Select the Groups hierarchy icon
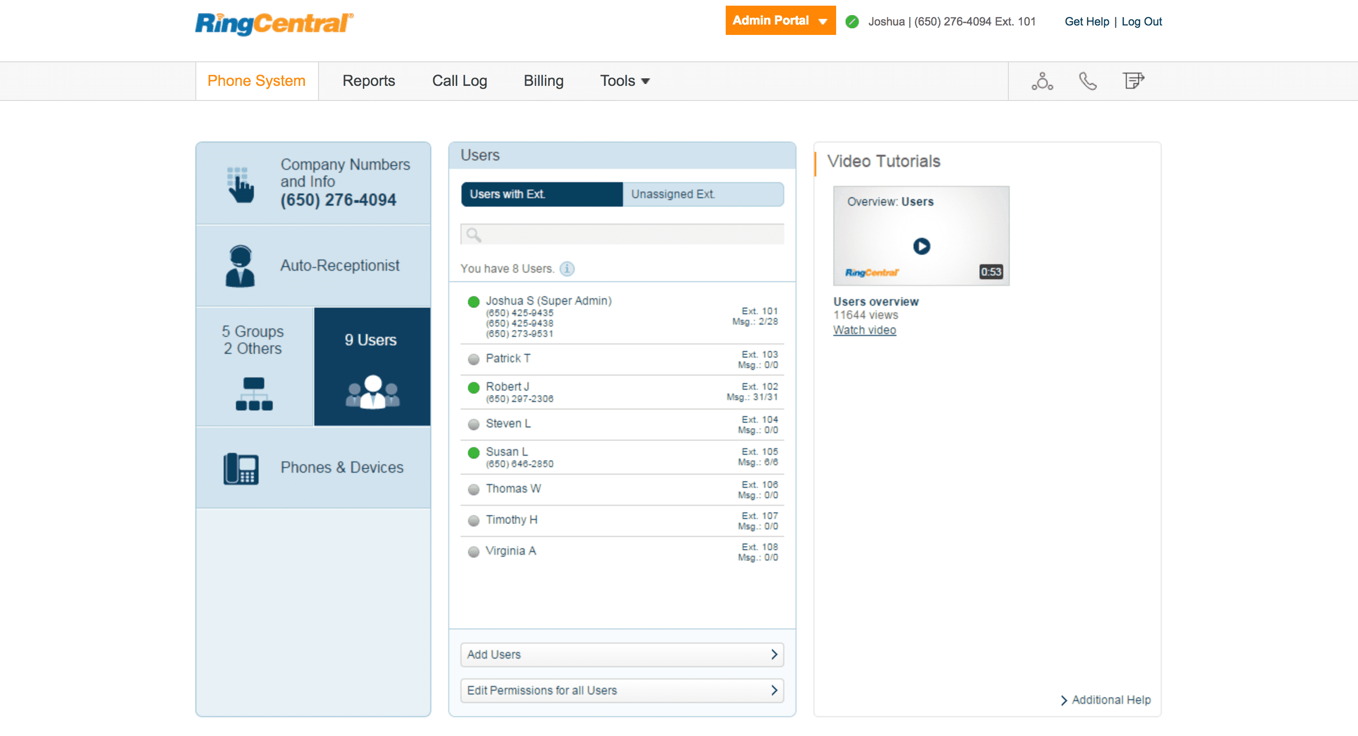This screenshot has height=736, width=1358. click(254, 393)
